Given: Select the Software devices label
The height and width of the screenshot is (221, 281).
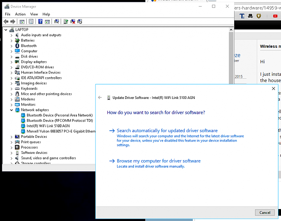Looking at the screenshot, I should (34, 153).
